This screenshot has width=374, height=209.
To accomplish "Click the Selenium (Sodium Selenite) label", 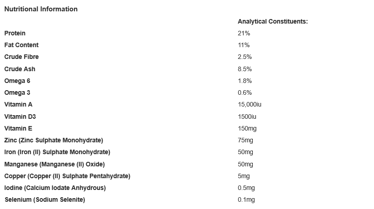I will pyautogui.click(x=45, y=199).
